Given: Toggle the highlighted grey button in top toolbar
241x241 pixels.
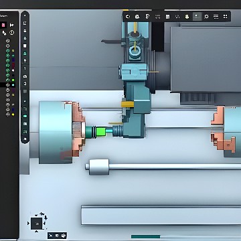Looking at the screenshot, I should 197,17.
